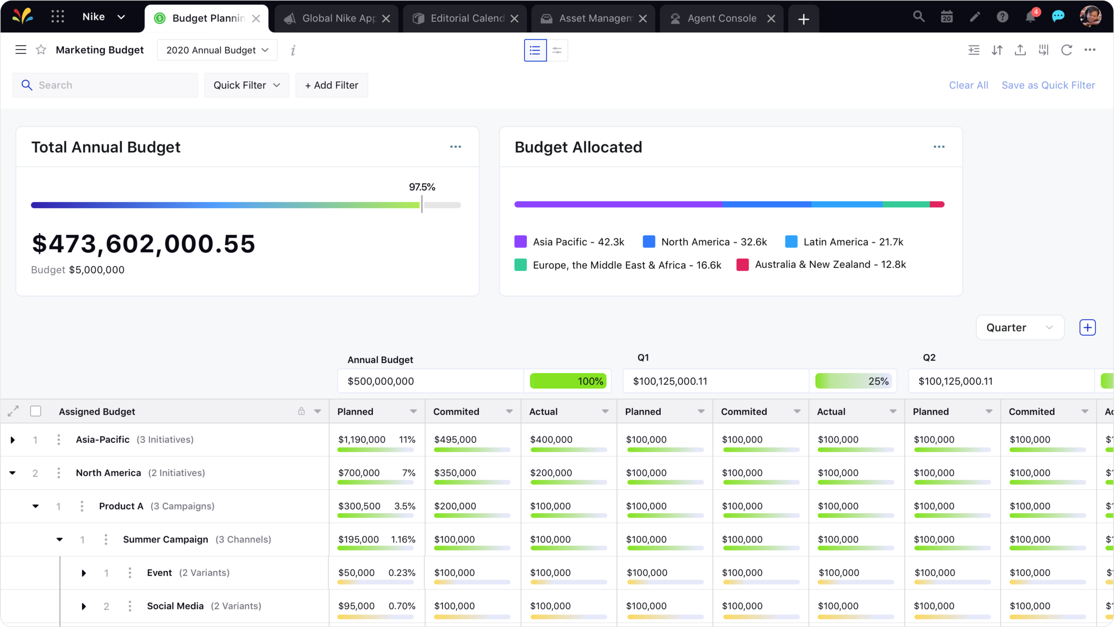The width and height of the screenshot is (1114, 627).
Task: Open row menu for Summer Campaign
Action: click(x=106, y=540)
